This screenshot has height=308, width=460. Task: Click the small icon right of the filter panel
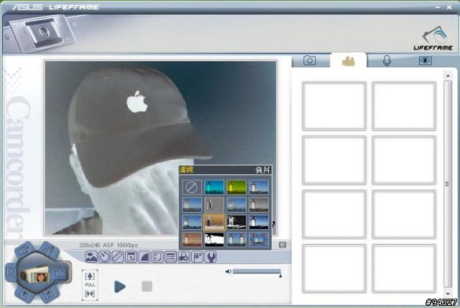pos(282,245)
